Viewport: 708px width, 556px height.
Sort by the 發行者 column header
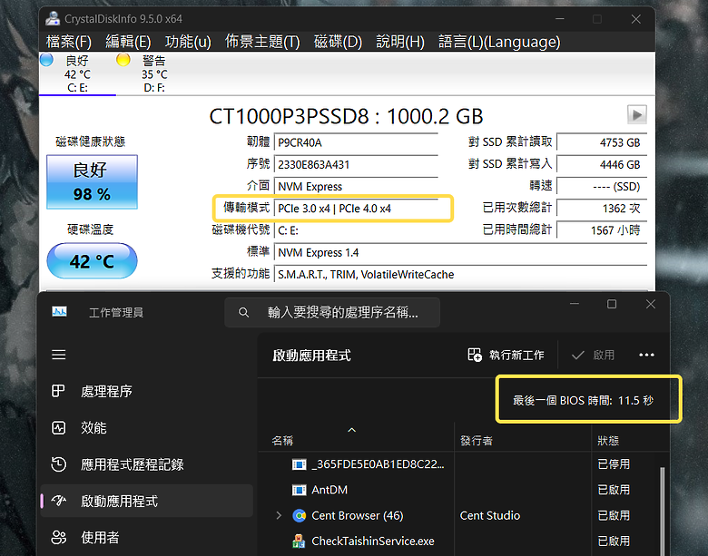click(476, 441)
